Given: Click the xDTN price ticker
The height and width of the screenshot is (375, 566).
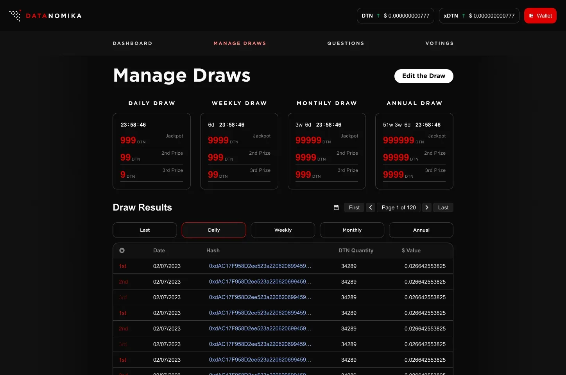Looking at the screenshot, I should coord(479,16).
